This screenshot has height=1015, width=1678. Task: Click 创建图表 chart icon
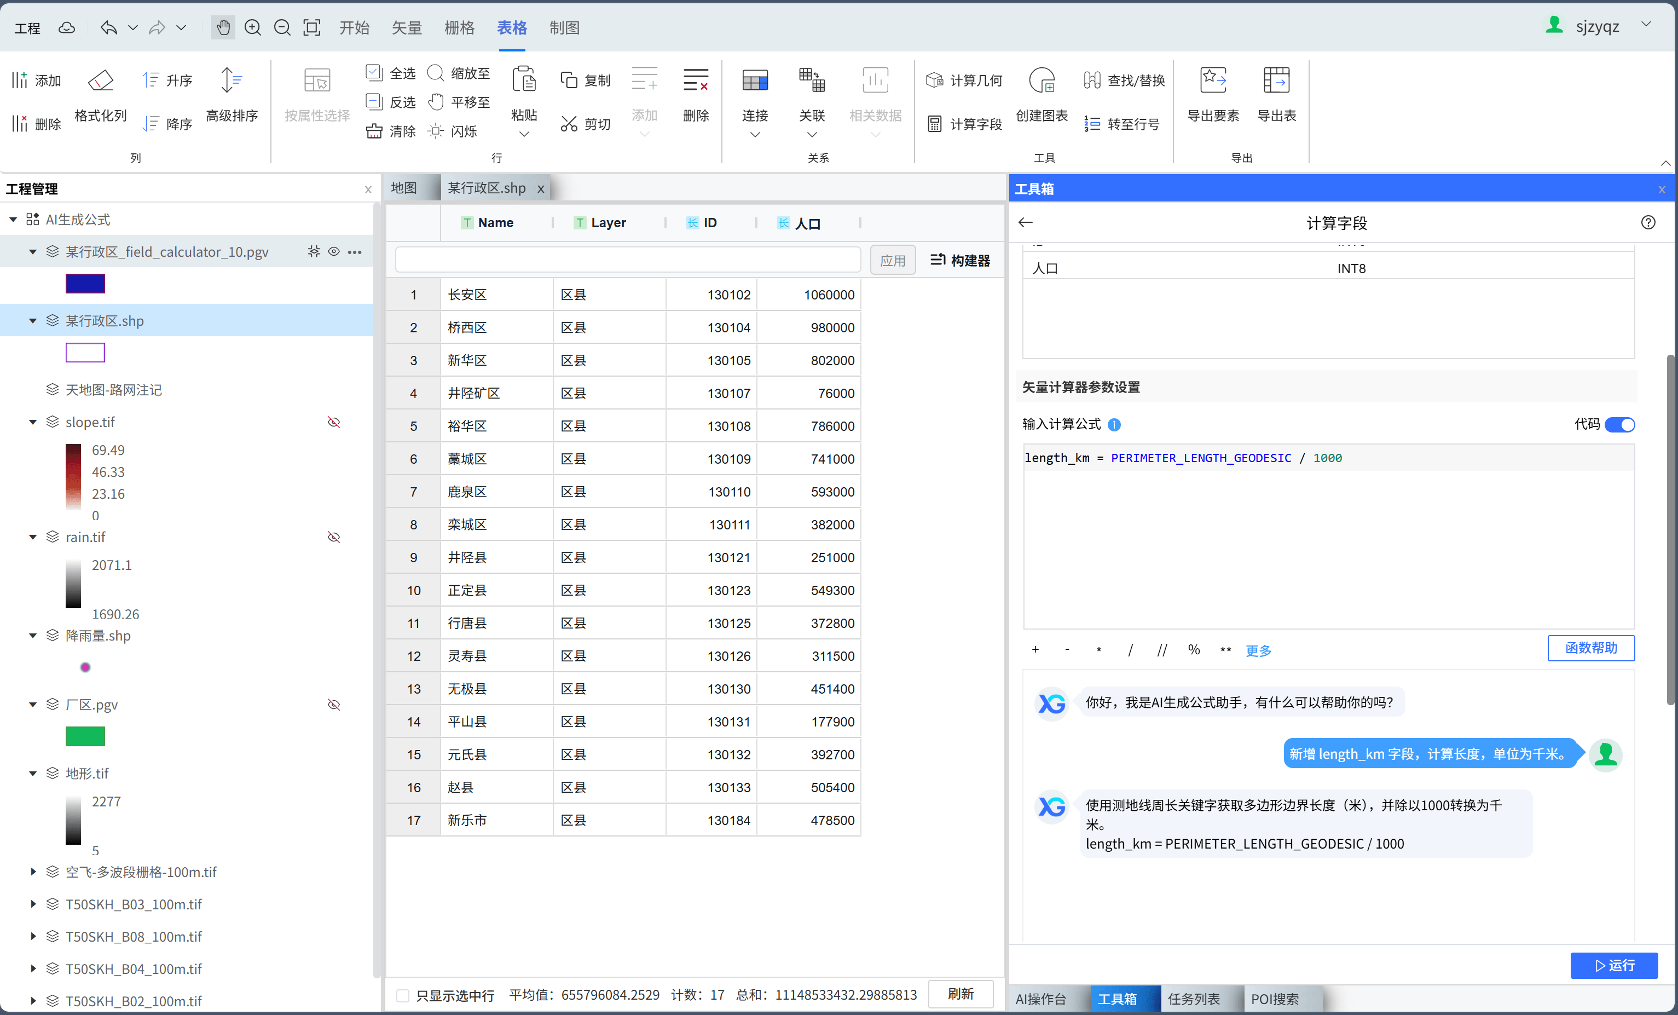click(1042, 80)
